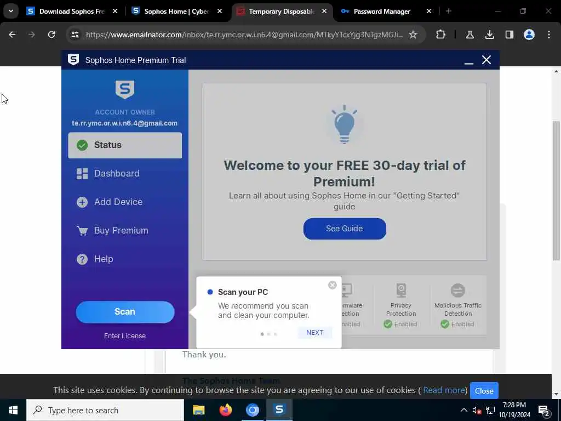This screenshot has width=561, height=421.
Task: Switch to Temporary Disposable email tab
Action: pos(282,12)
